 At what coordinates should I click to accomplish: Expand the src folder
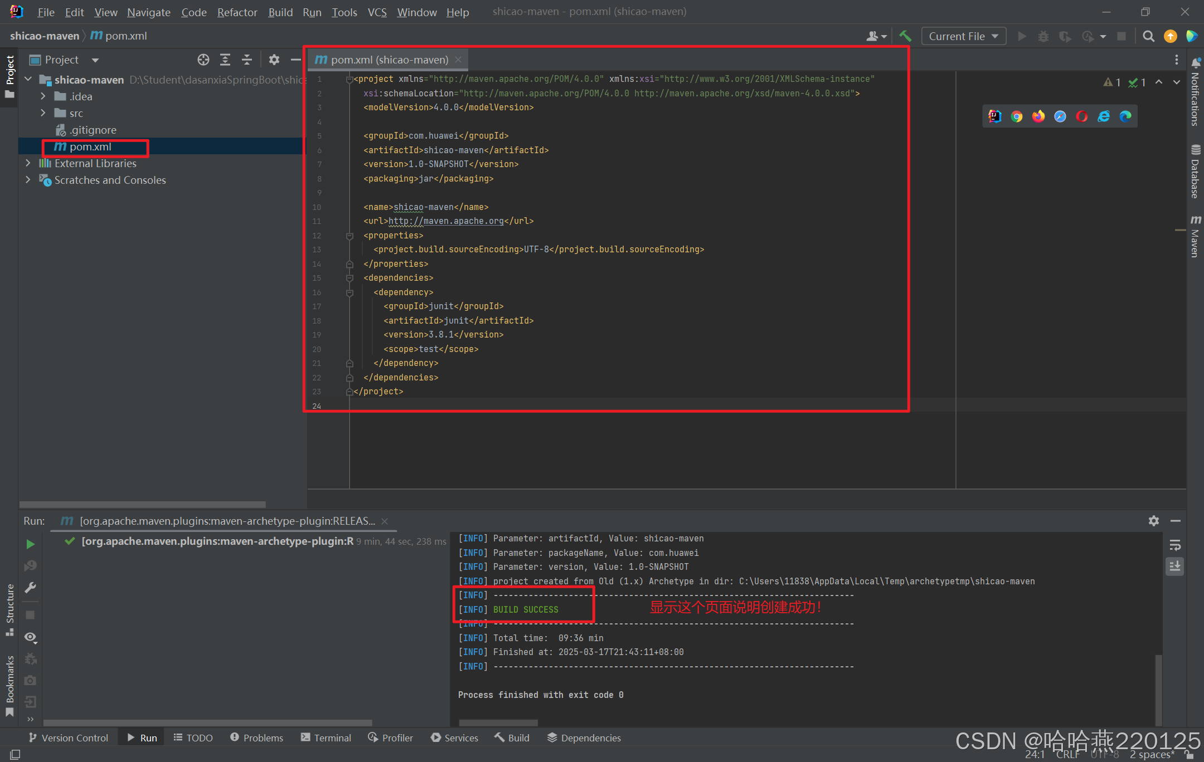(43, 113)
